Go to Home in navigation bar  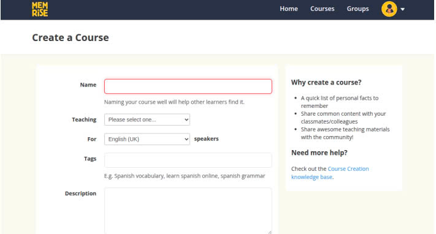coord(289,9)
